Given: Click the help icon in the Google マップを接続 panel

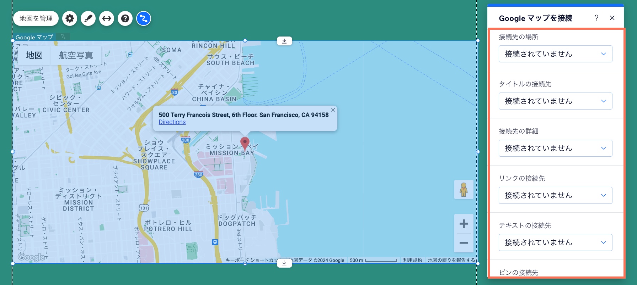Looking at the screenshot, I should click(596, 18).
